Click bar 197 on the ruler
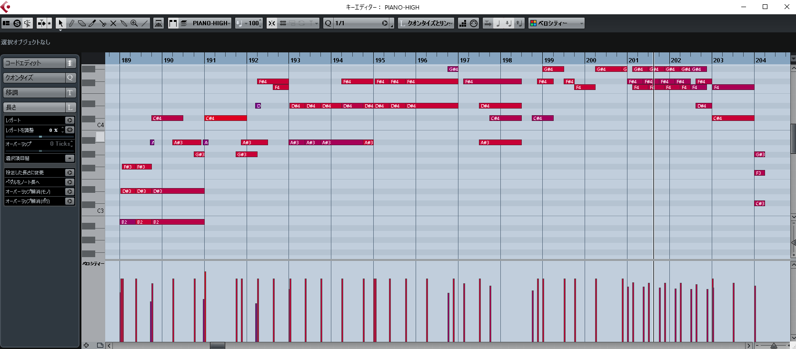 click(464, 60)
